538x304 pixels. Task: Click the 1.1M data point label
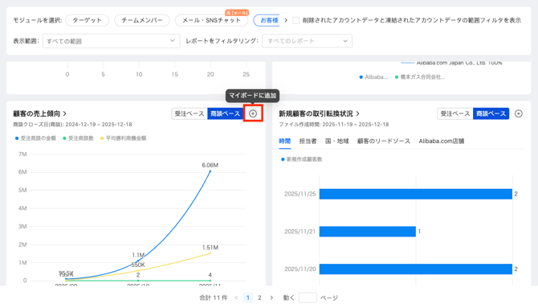coord(138,255)
